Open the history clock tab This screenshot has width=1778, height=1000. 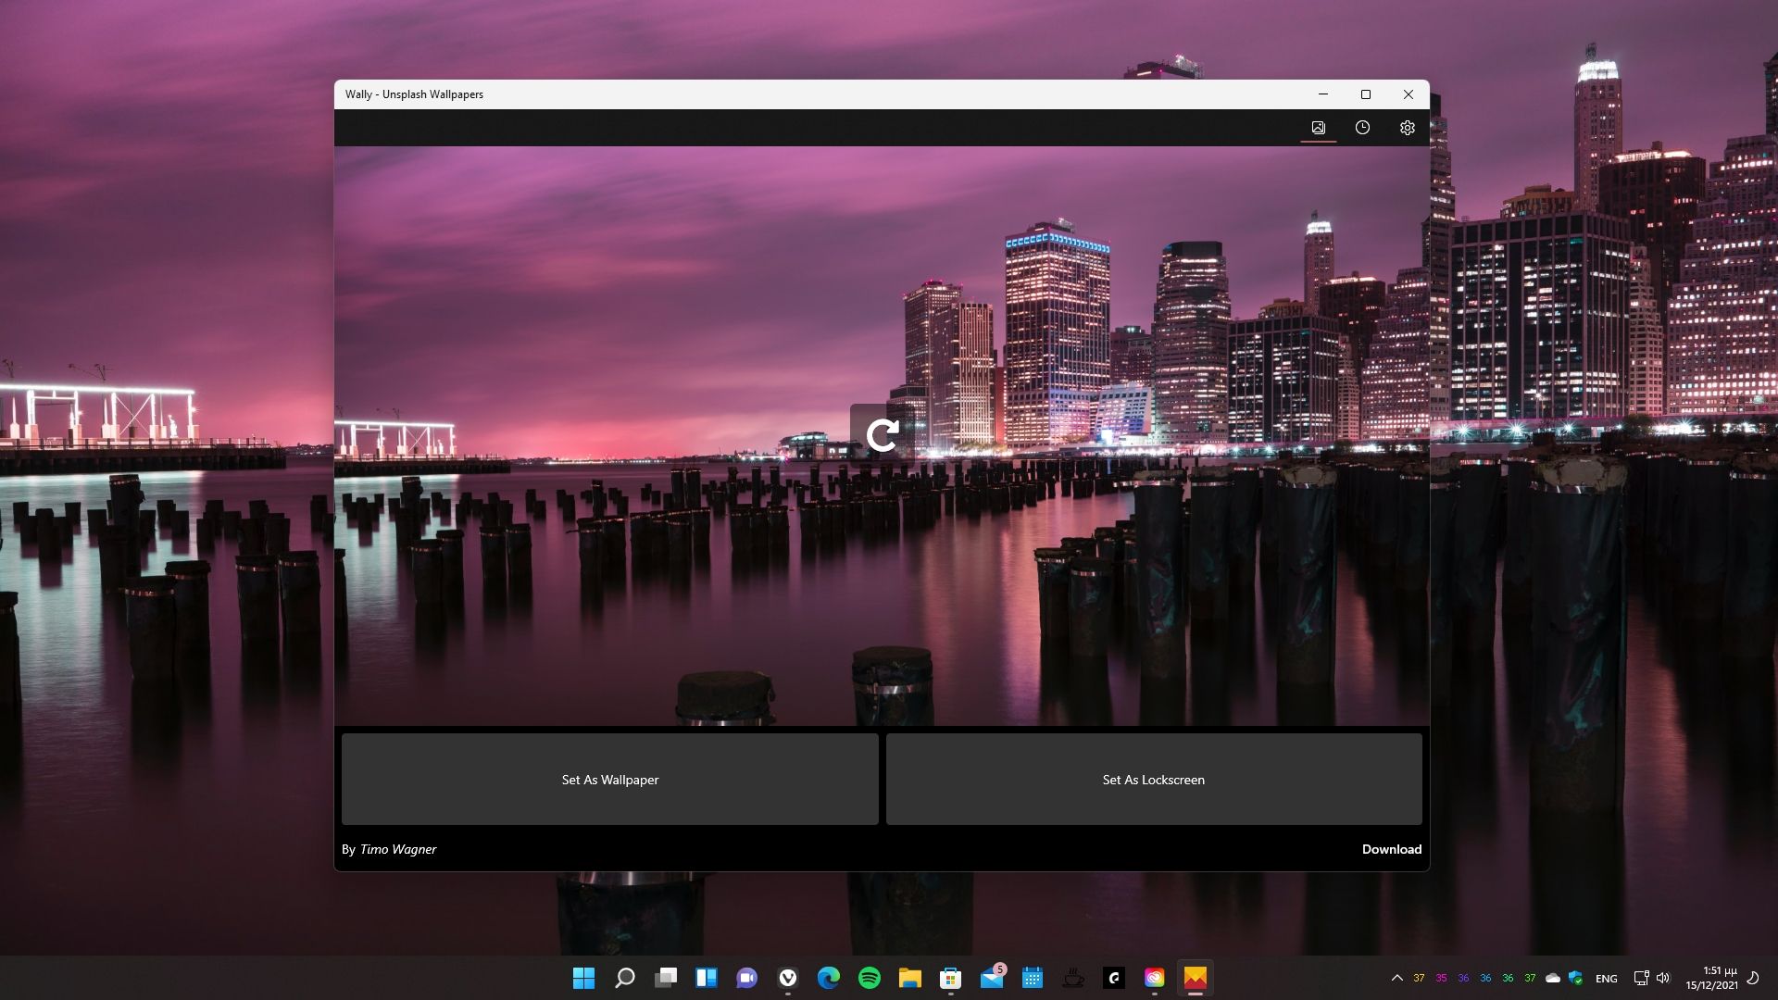click(x=1362, y=128)
